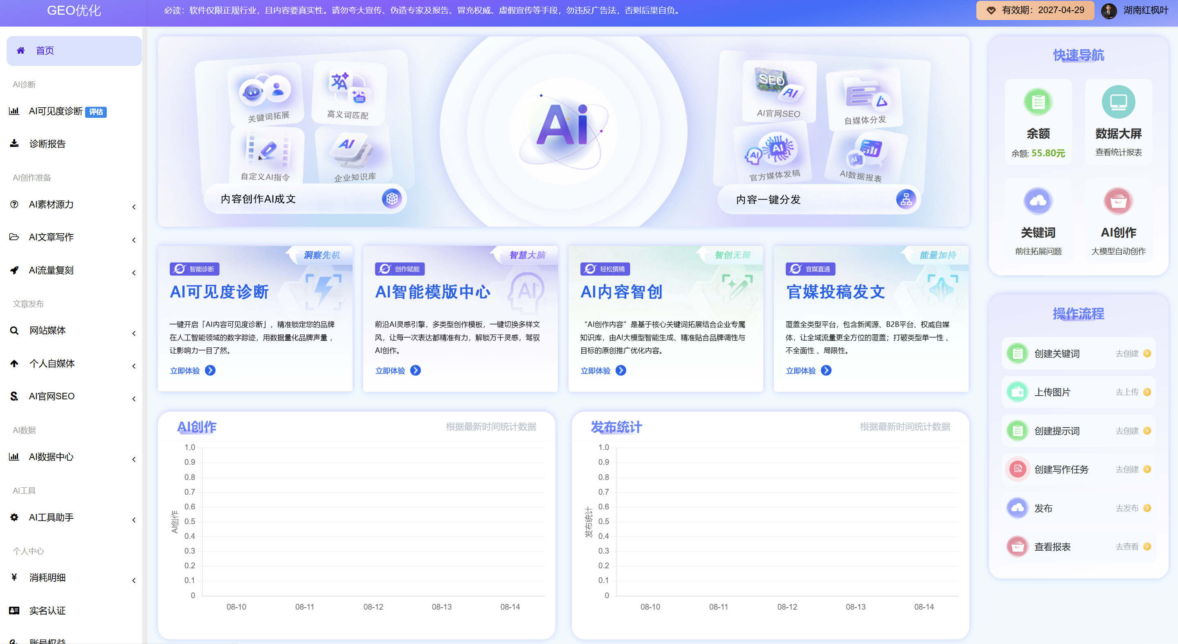Expand the AI数据中心 submenu arrow

click(134, 459)
